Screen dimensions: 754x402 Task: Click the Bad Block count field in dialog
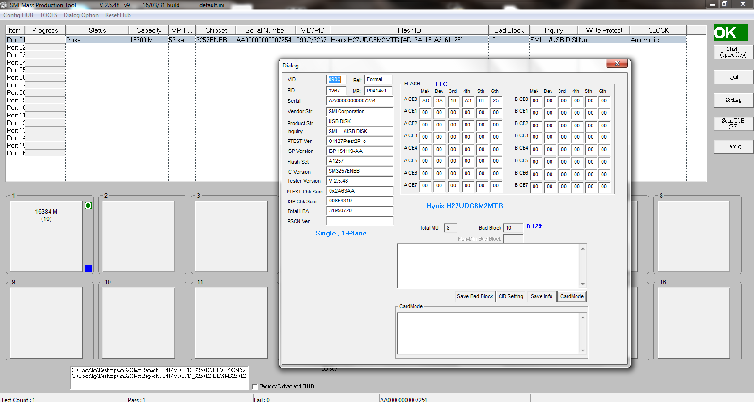coord(513,228)
